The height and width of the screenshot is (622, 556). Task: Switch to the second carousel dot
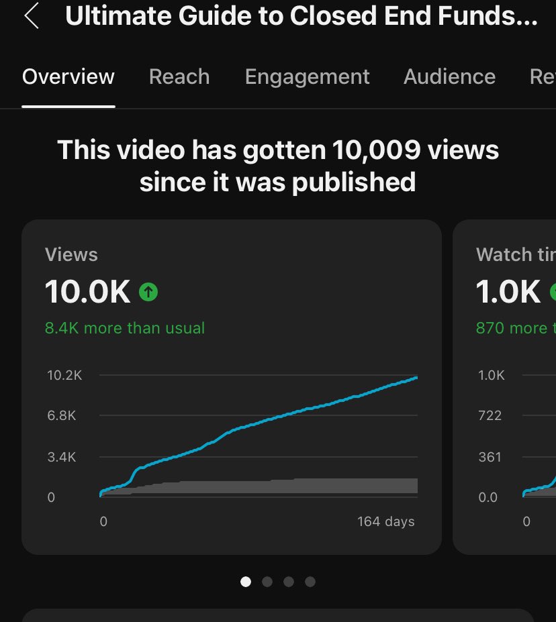click(267, 582)
